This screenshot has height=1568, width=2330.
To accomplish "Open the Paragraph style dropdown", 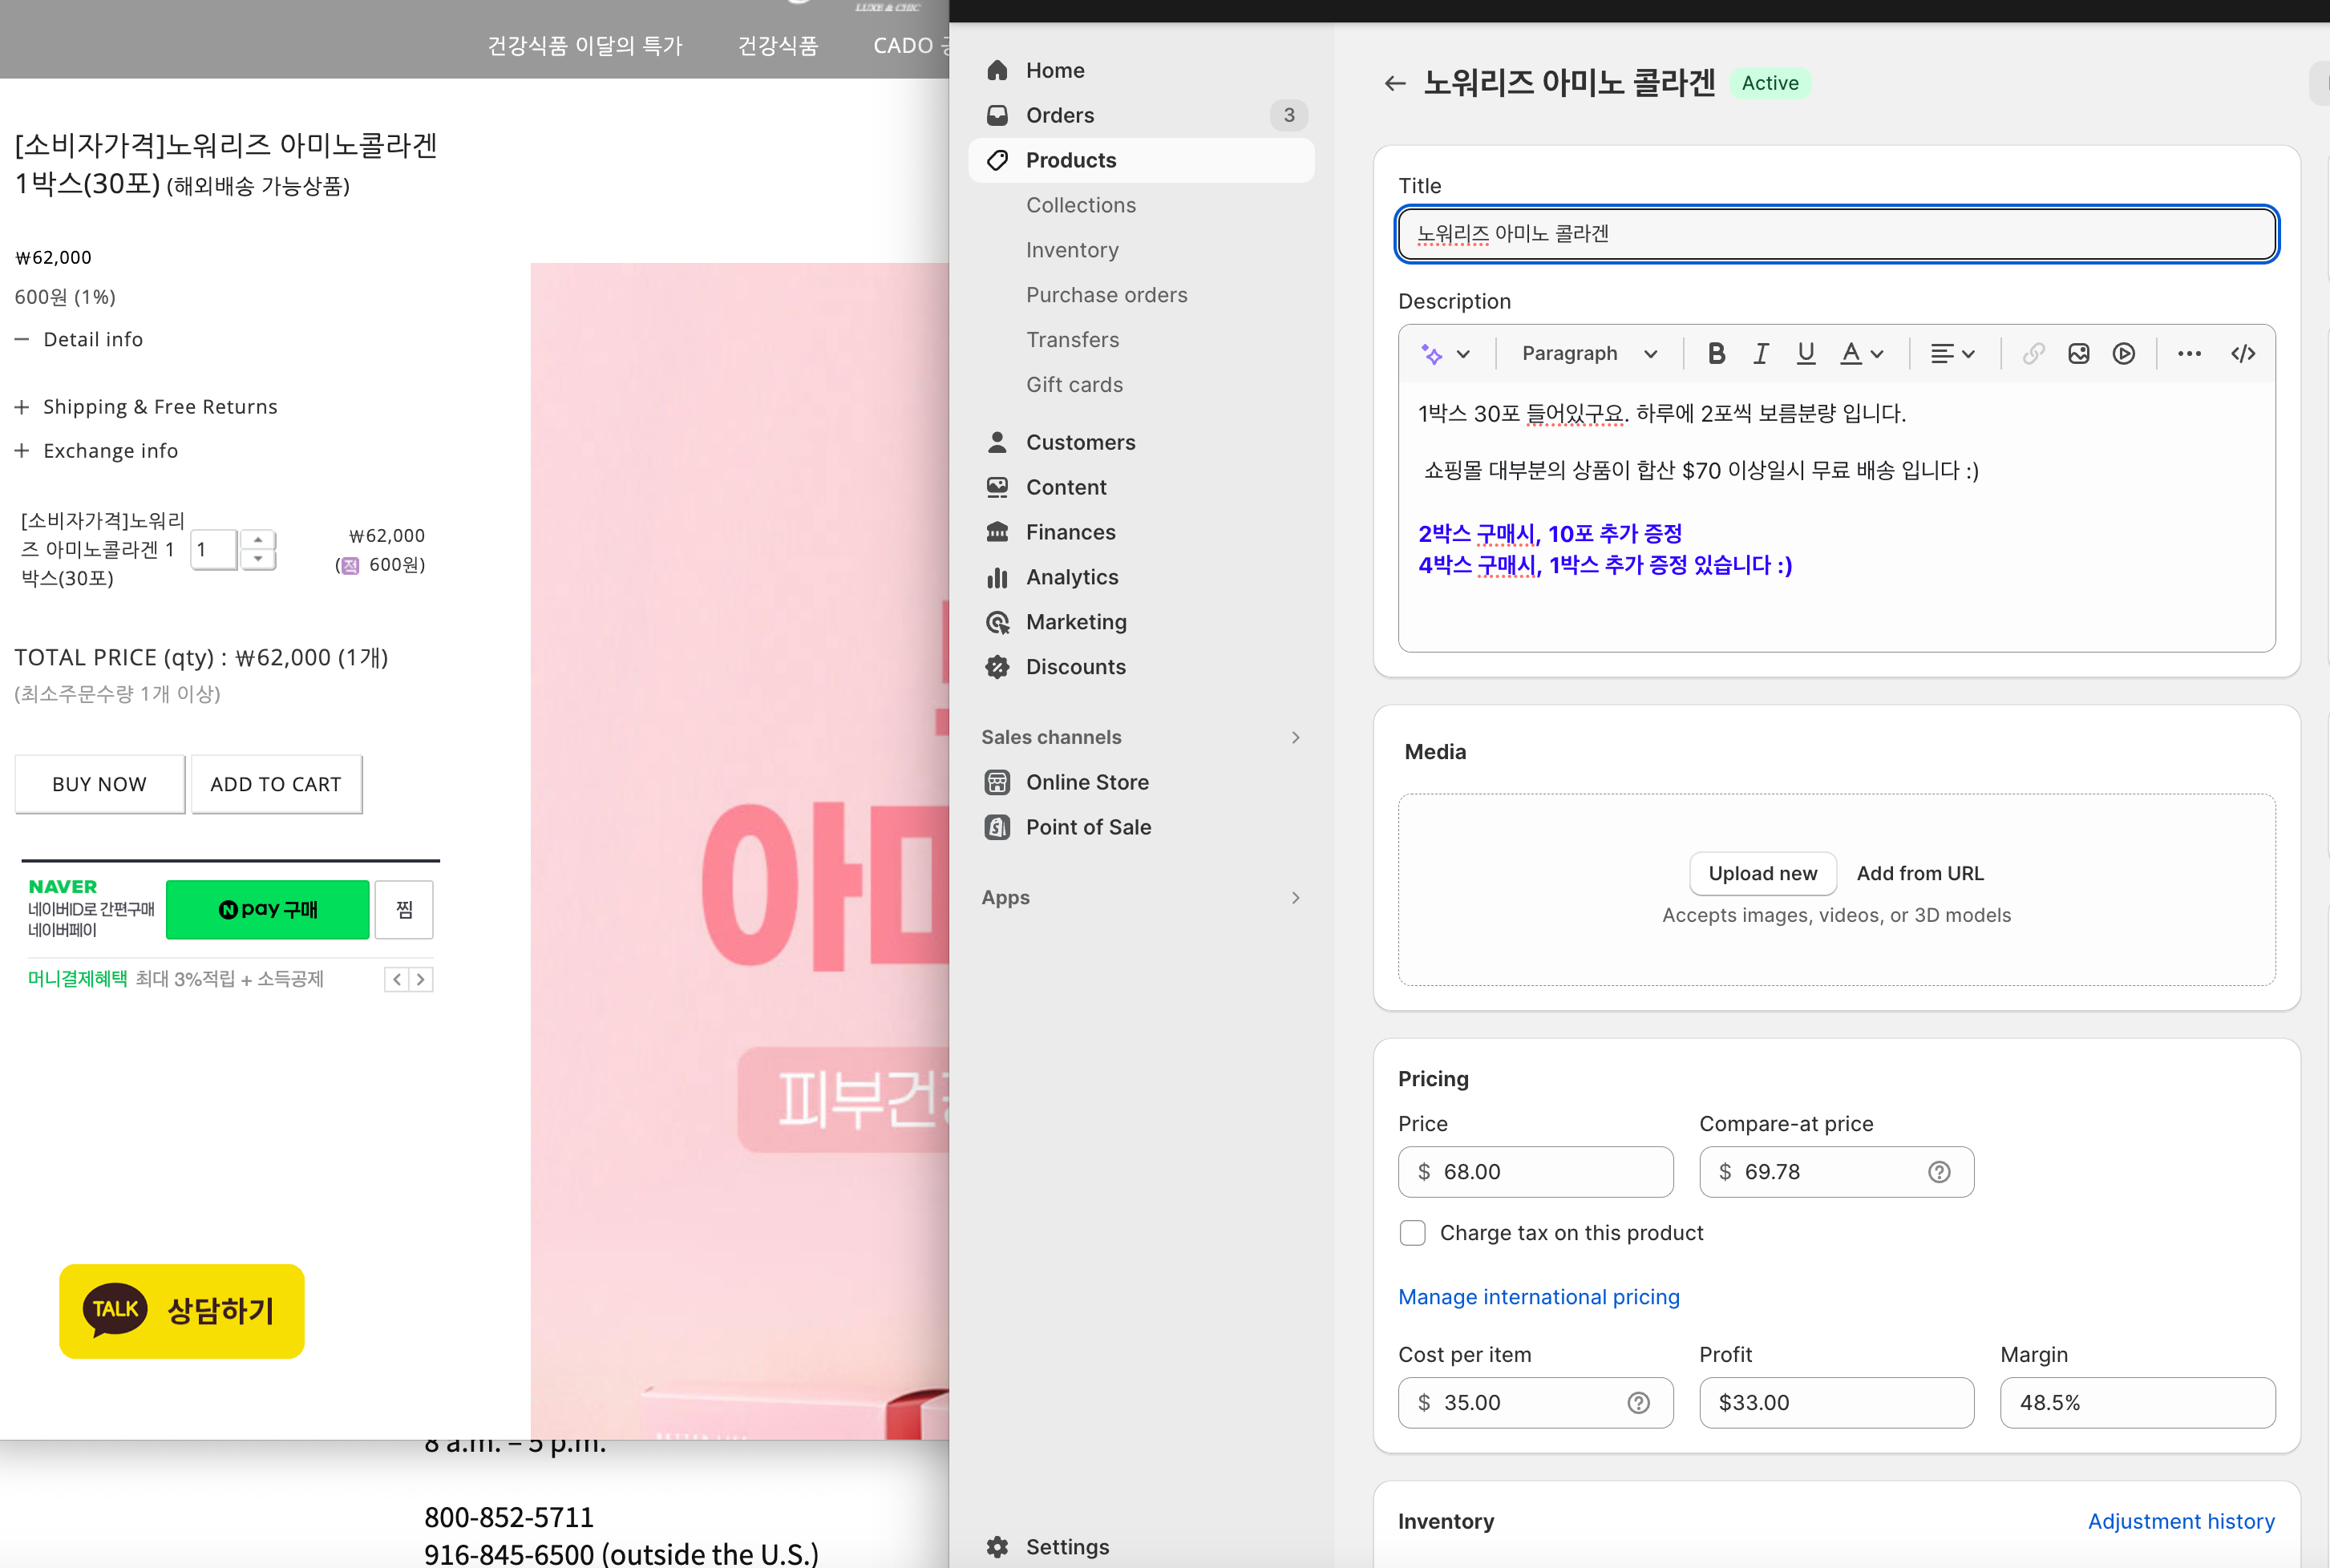I will coord(1589,353).
